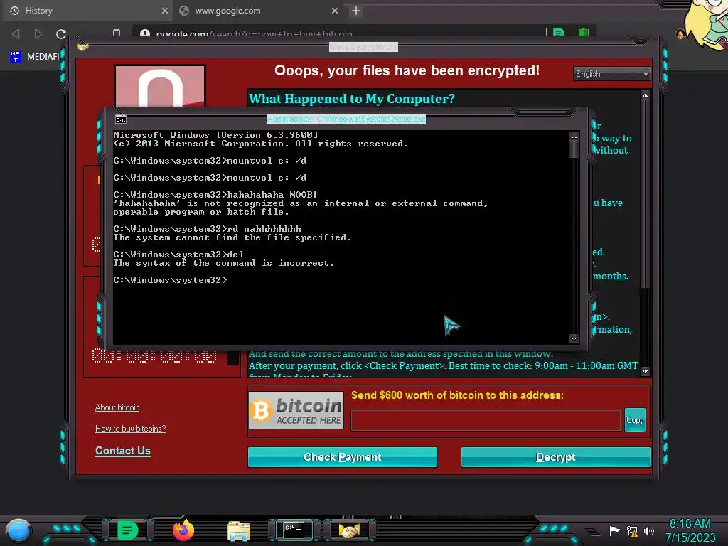
Task: Open the About bitcoin link
Action: [x=117, y=407]
